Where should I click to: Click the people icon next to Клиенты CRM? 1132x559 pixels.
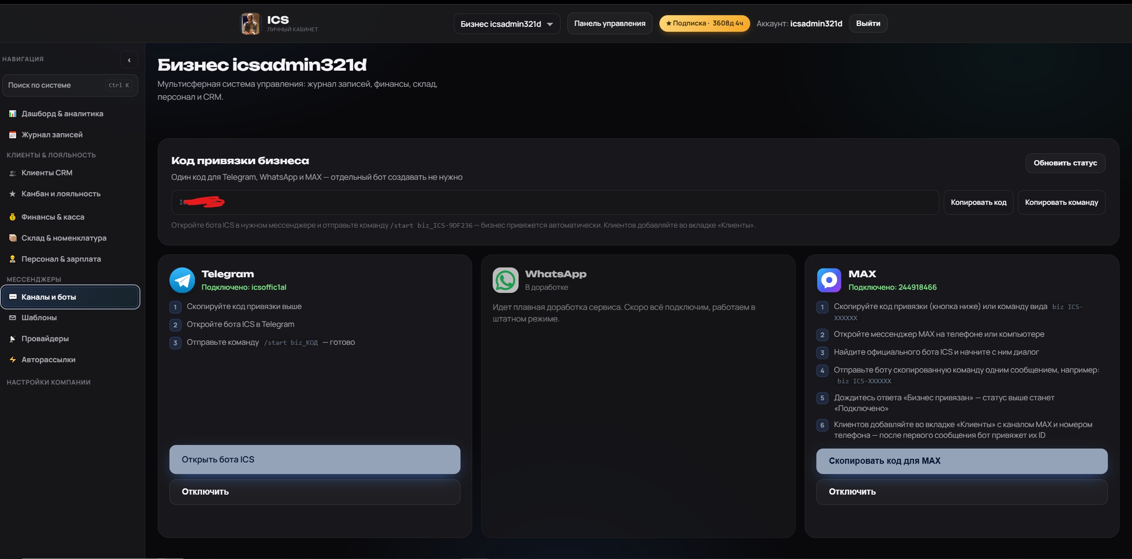[13, 173]
